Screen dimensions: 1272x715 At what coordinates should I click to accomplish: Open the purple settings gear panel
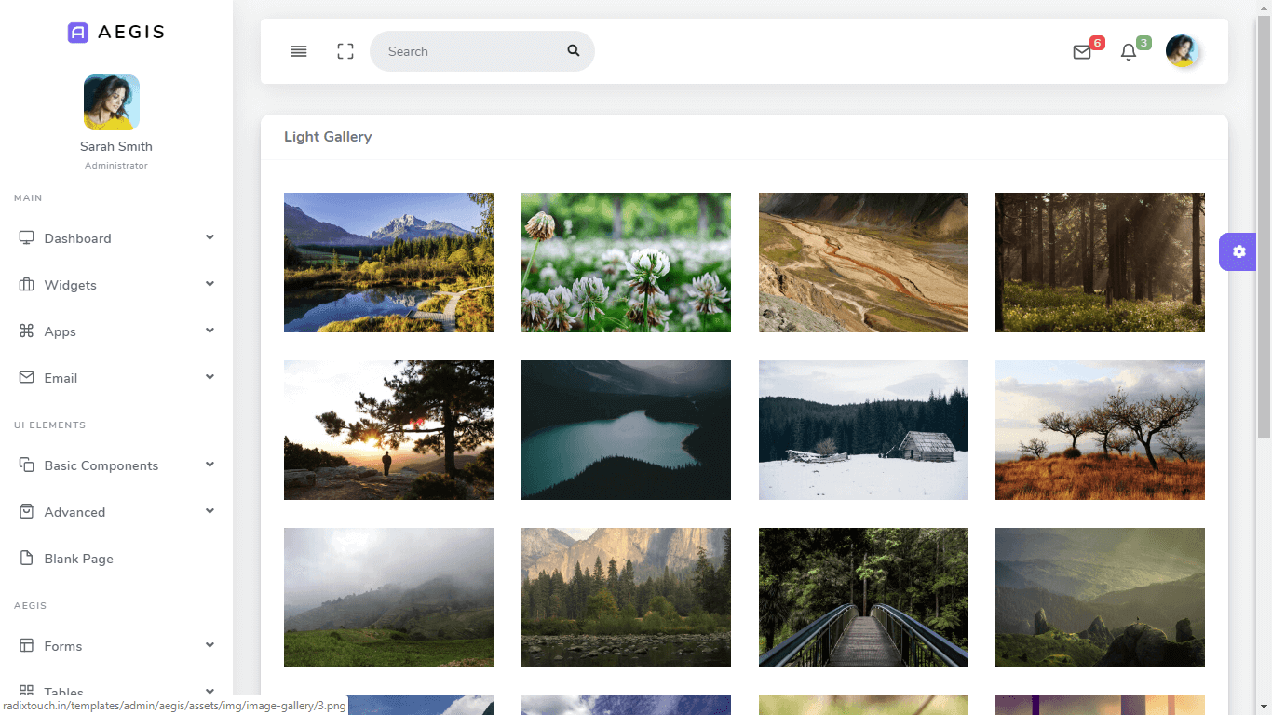pyautogui.click(x=1238, y=251)
